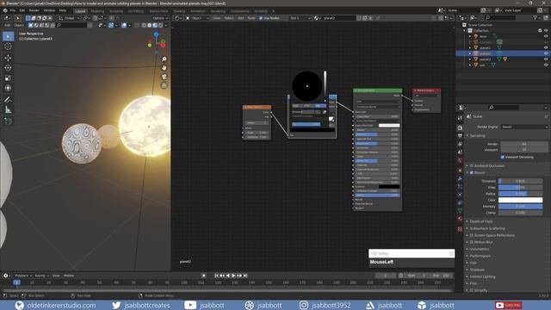Viewport: 551px width, 310px height.
Task: Adjust the Bloom Radius slider
Action: point(520,194)
